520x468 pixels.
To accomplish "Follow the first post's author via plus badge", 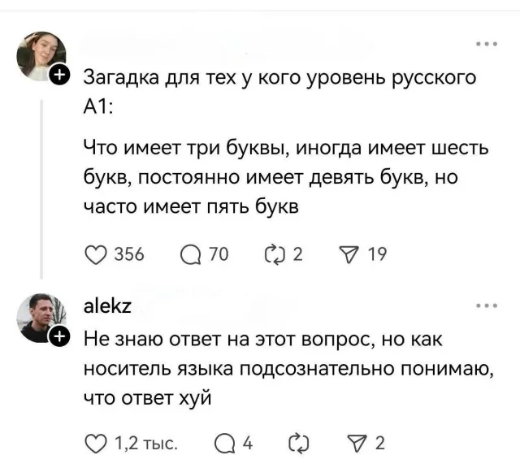I will pyautogui.click(x=61, y=77).
